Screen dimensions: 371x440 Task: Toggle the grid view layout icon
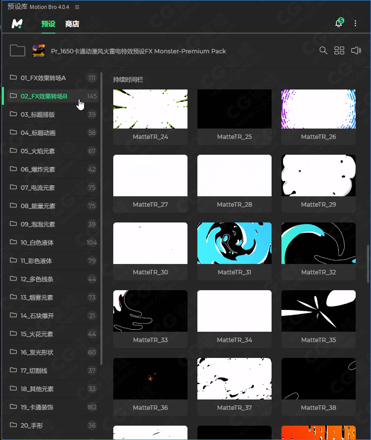(339, 50)
